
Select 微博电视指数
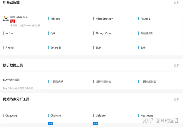click(103, 82)
